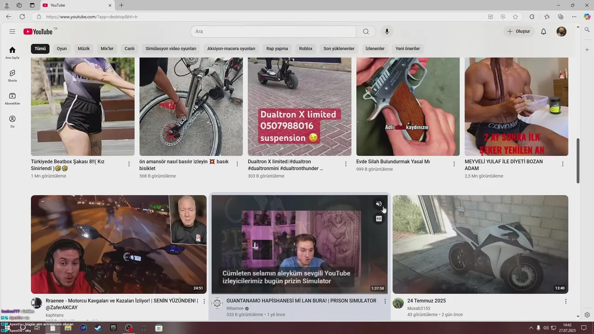
Task: Open options for Dualtron X limited short
Action: (346, 164)
